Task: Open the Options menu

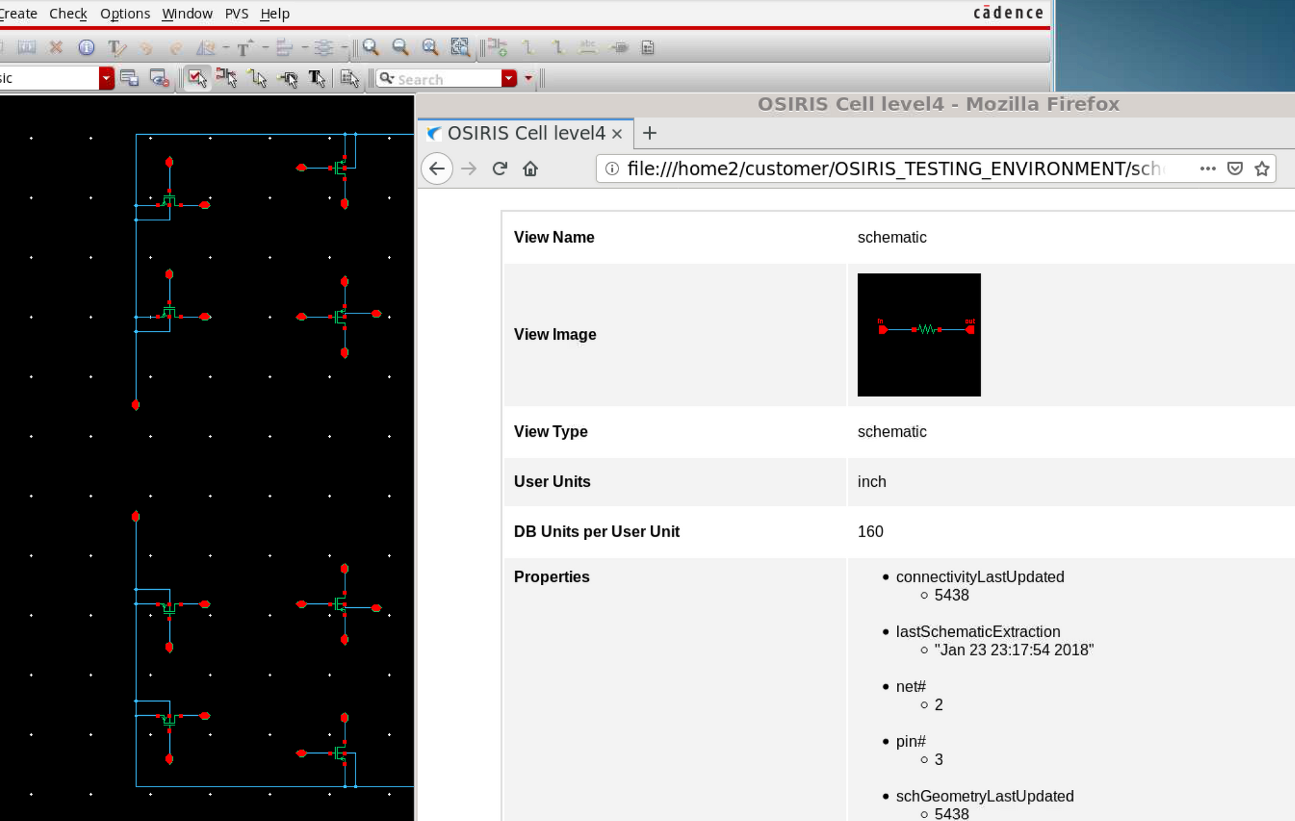Action: tap(125, 13)
